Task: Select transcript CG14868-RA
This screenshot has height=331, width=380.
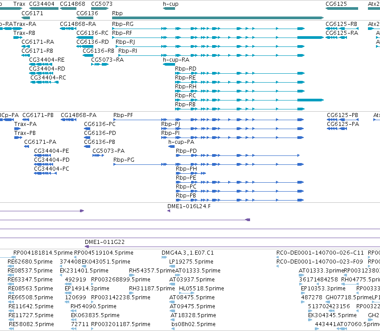Action: pos(78,24)
